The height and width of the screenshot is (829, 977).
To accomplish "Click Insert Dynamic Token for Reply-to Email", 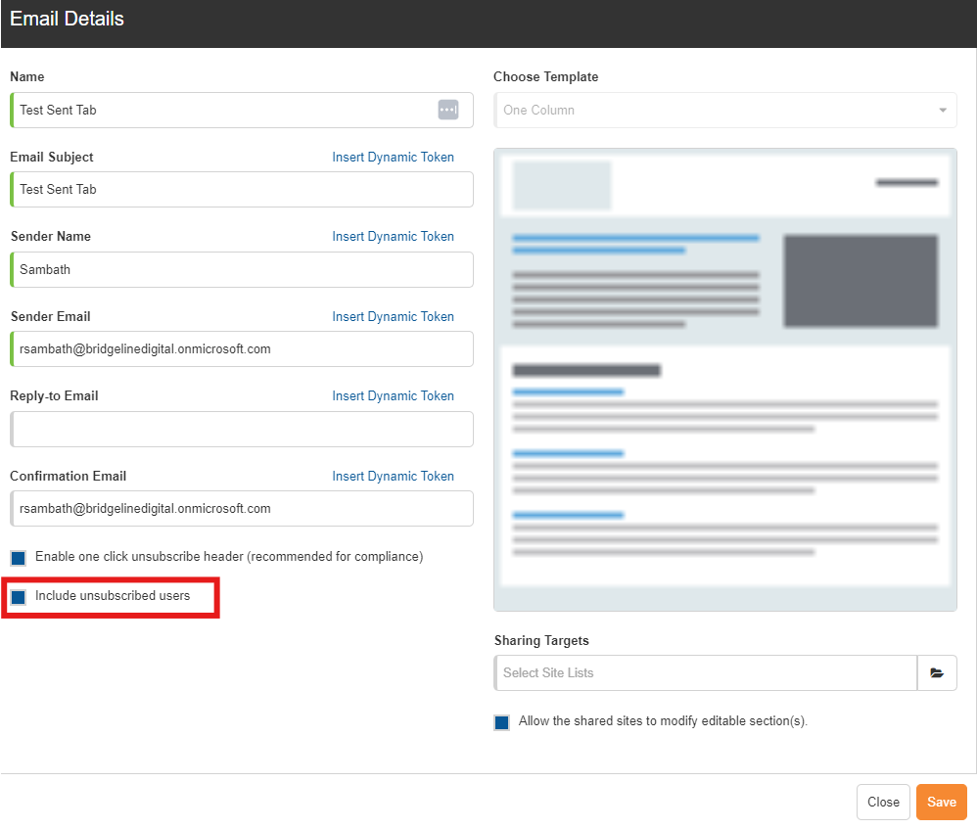I will click(x=393, y=396).
